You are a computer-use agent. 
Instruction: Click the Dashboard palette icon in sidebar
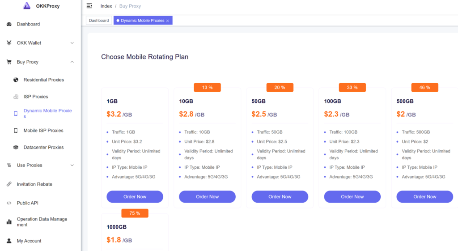coord(9,24)
